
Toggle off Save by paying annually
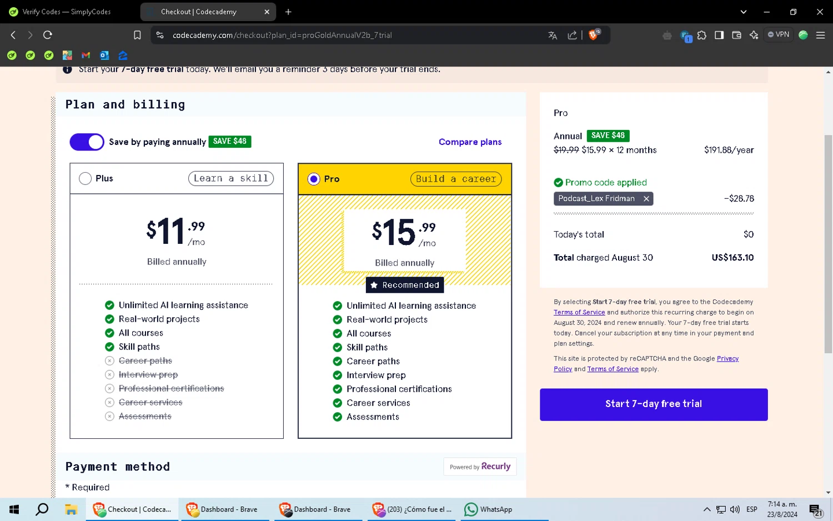click(87, 142)
